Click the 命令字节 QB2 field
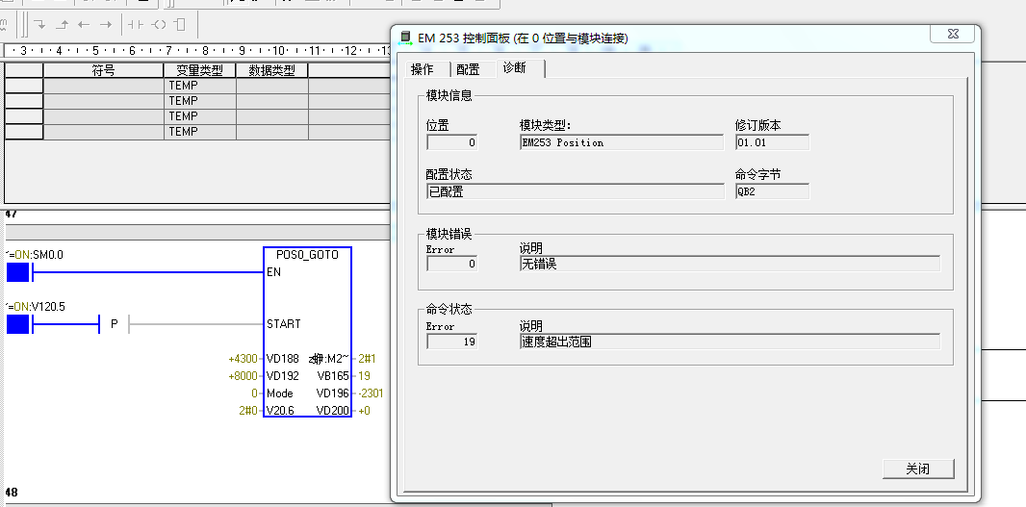Screen dimensions: 1026x507 click(x=772, y=191)
